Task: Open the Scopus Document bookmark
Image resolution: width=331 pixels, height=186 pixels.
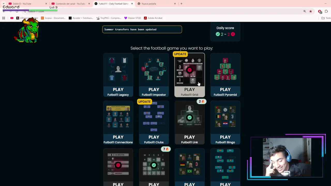Action: tap(53, 18)
